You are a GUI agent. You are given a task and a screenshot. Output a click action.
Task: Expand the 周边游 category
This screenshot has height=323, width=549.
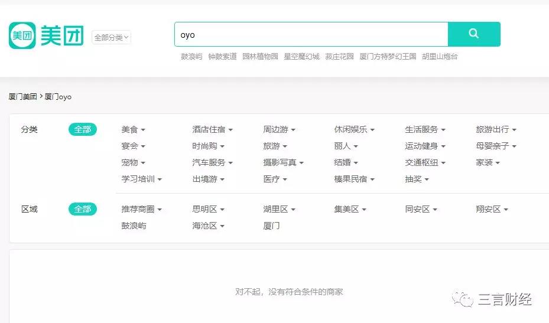[279, 129]
